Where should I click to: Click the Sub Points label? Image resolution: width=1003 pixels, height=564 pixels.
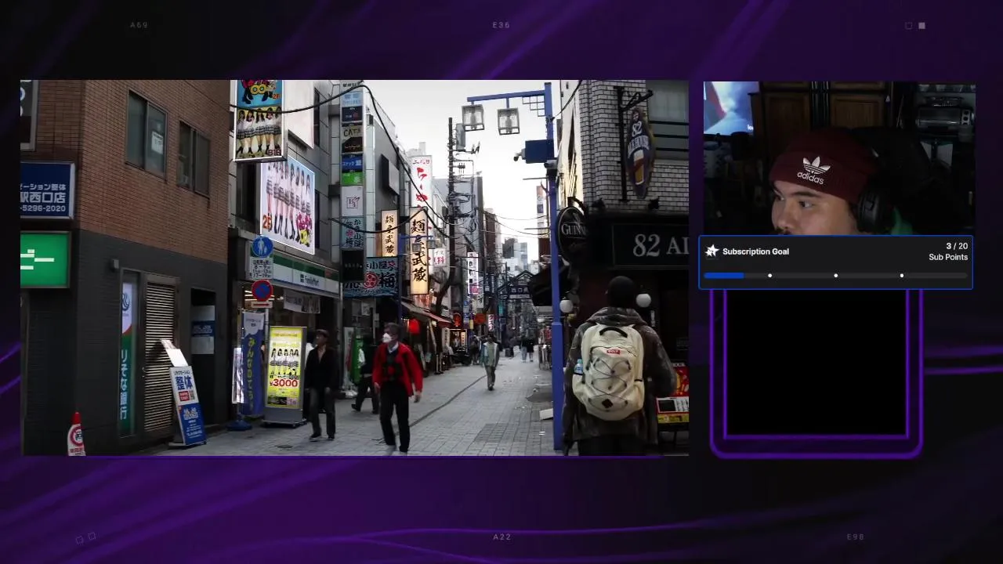pyautogui.click(x=948, y=257)
